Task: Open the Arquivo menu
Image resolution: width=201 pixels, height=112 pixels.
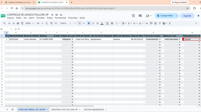Action: [11, 18]
